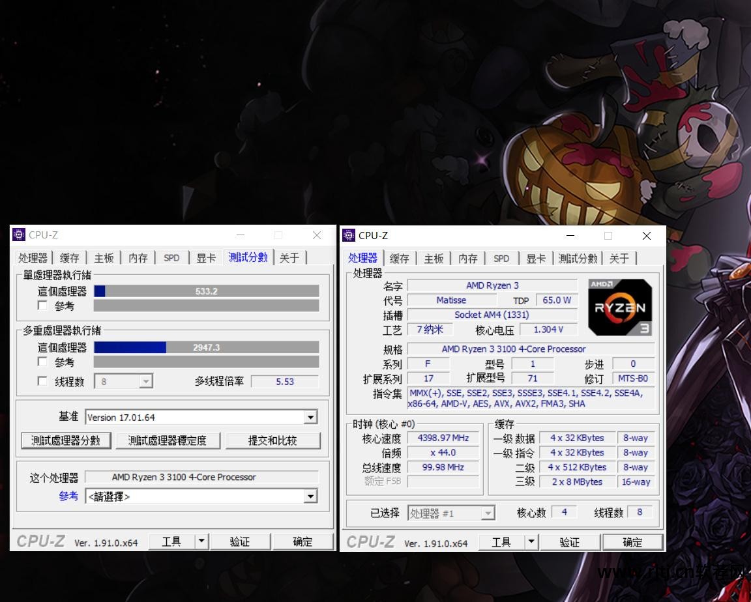Select 关于 tab in left window
This screenshot has height=602, width=751.
[x=289, y=258]
